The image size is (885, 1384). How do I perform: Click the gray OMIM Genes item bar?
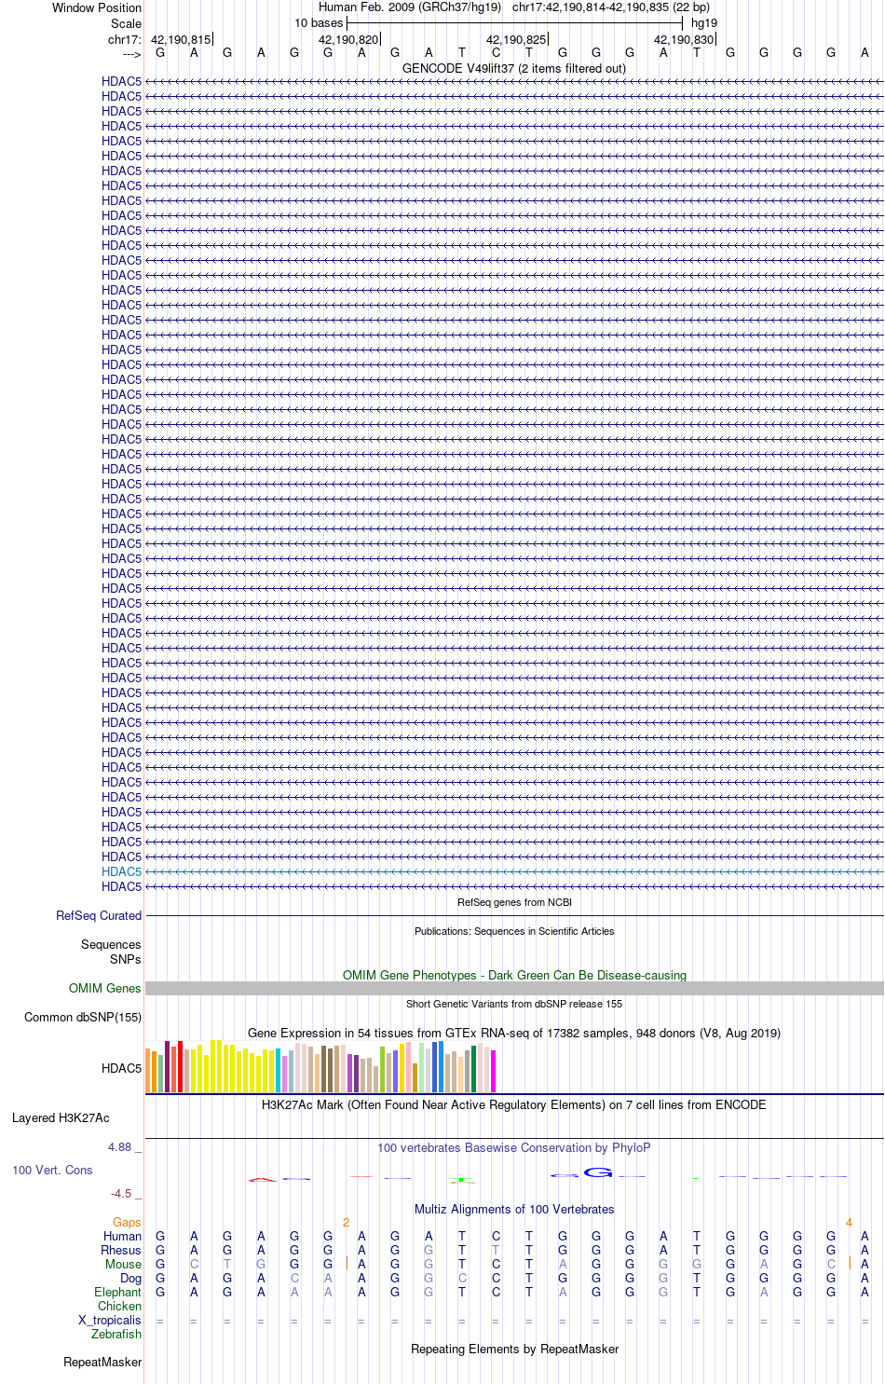tap(514, 988)
